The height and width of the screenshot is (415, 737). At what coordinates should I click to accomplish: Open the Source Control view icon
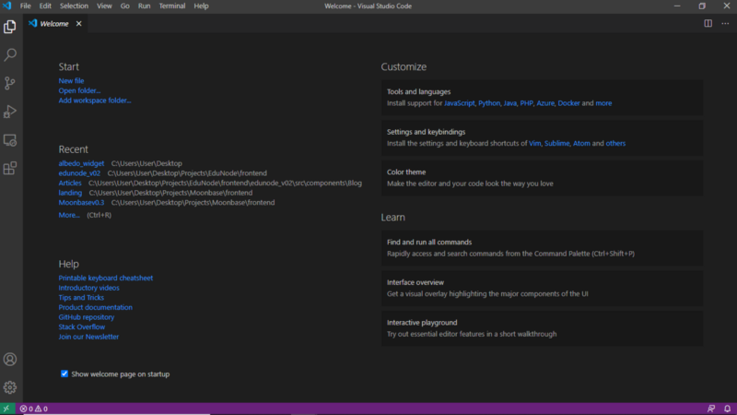click(10, 83)
